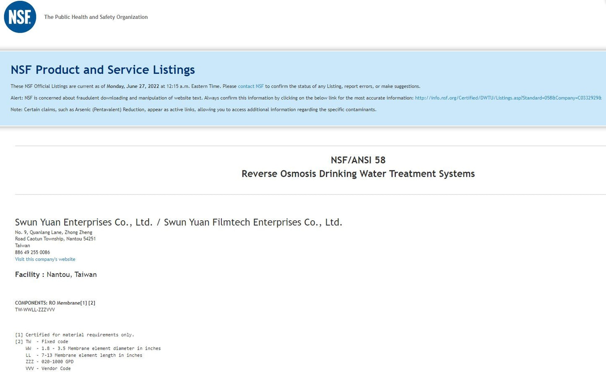Screen dimensions: 606x372
Task: Click the 'NSF Product and Service Listings' heading
Action: click(103, 70)
